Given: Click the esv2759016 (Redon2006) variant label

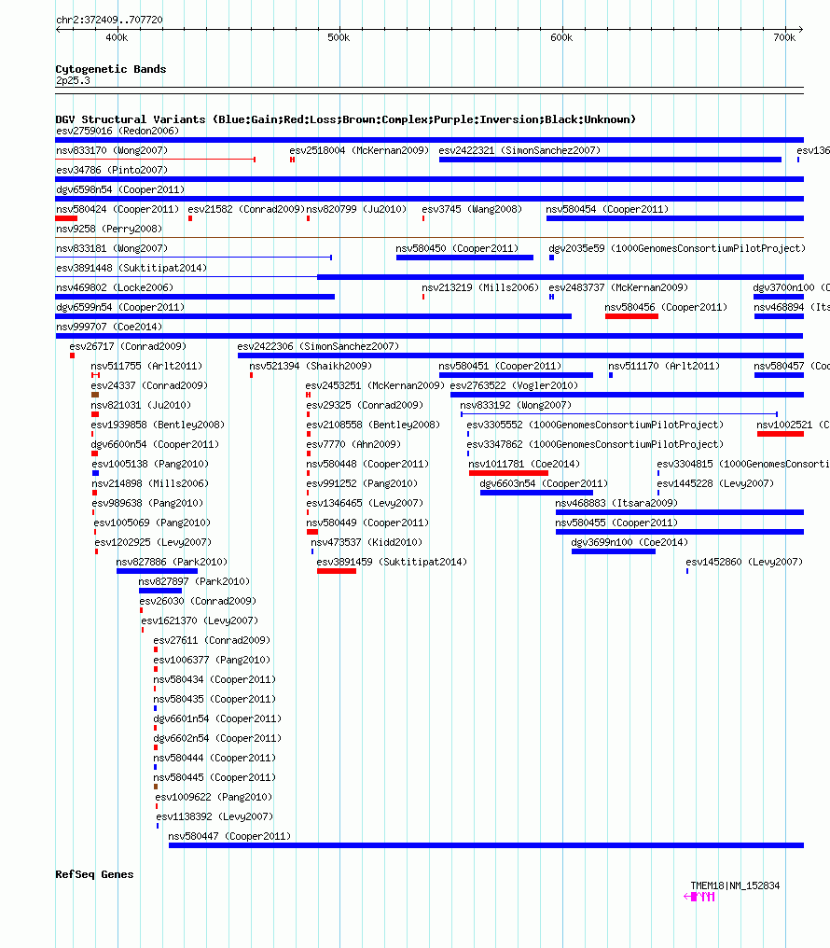Looking at the screenshot, I should click(x=118, y=132).
